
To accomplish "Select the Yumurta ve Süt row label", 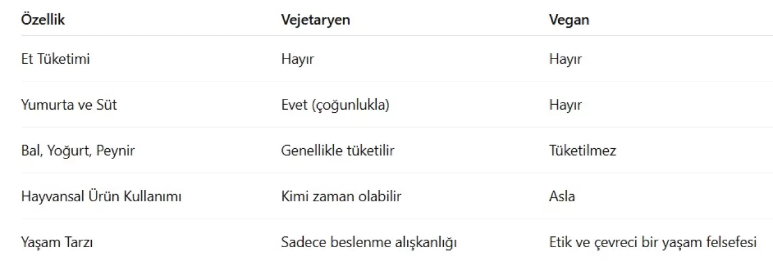I will 69,105.
